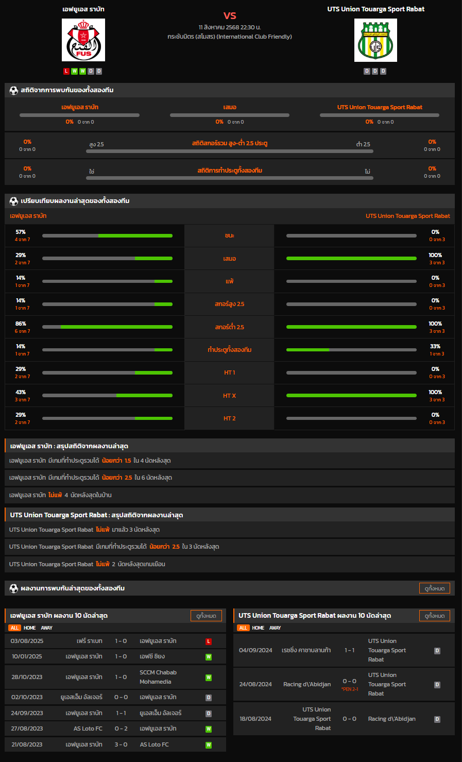Image resolution: width=462 pixels, height=762 pixels.
Task: Click the date 10/01/2025 in FUS results
Action: tap(27, 657)
